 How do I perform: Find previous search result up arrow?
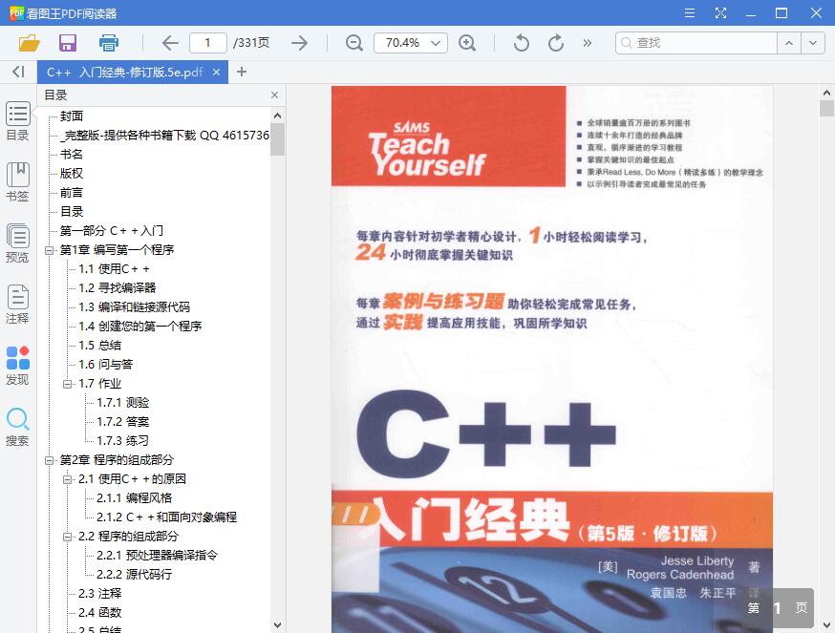789,43
